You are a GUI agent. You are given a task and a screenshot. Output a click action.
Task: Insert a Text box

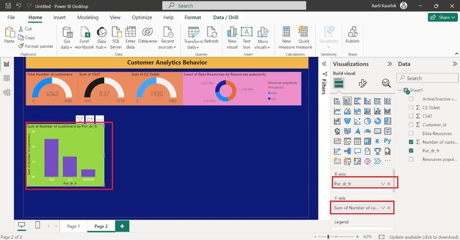(247, 38)
